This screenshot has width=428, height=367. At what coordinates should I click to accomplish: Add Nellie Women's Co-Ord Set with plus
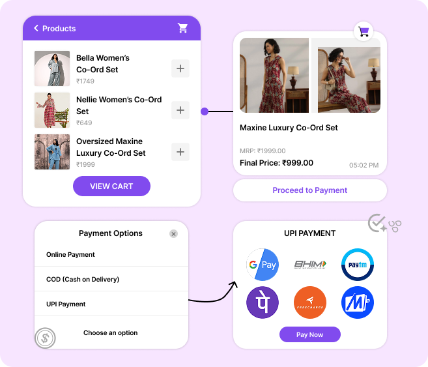point(180,110)
